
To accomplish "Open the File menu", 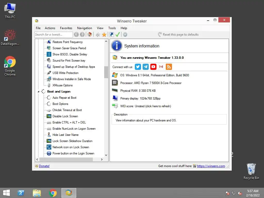I will click(x=38, y=28).
